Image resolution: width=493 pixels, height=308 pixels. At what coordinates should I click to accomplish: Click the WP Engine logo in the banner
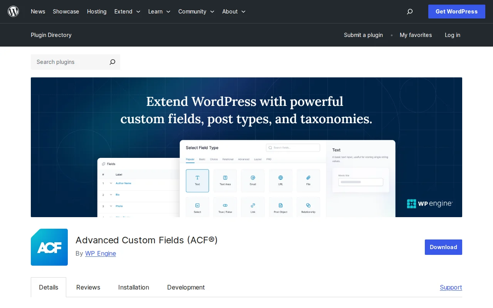click(x=430, y=203)
